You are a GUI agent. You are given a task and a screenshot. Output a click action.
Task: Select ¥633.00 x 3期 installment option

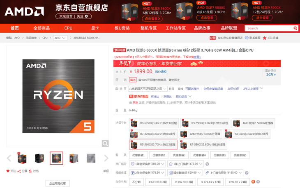coord(157,182)
